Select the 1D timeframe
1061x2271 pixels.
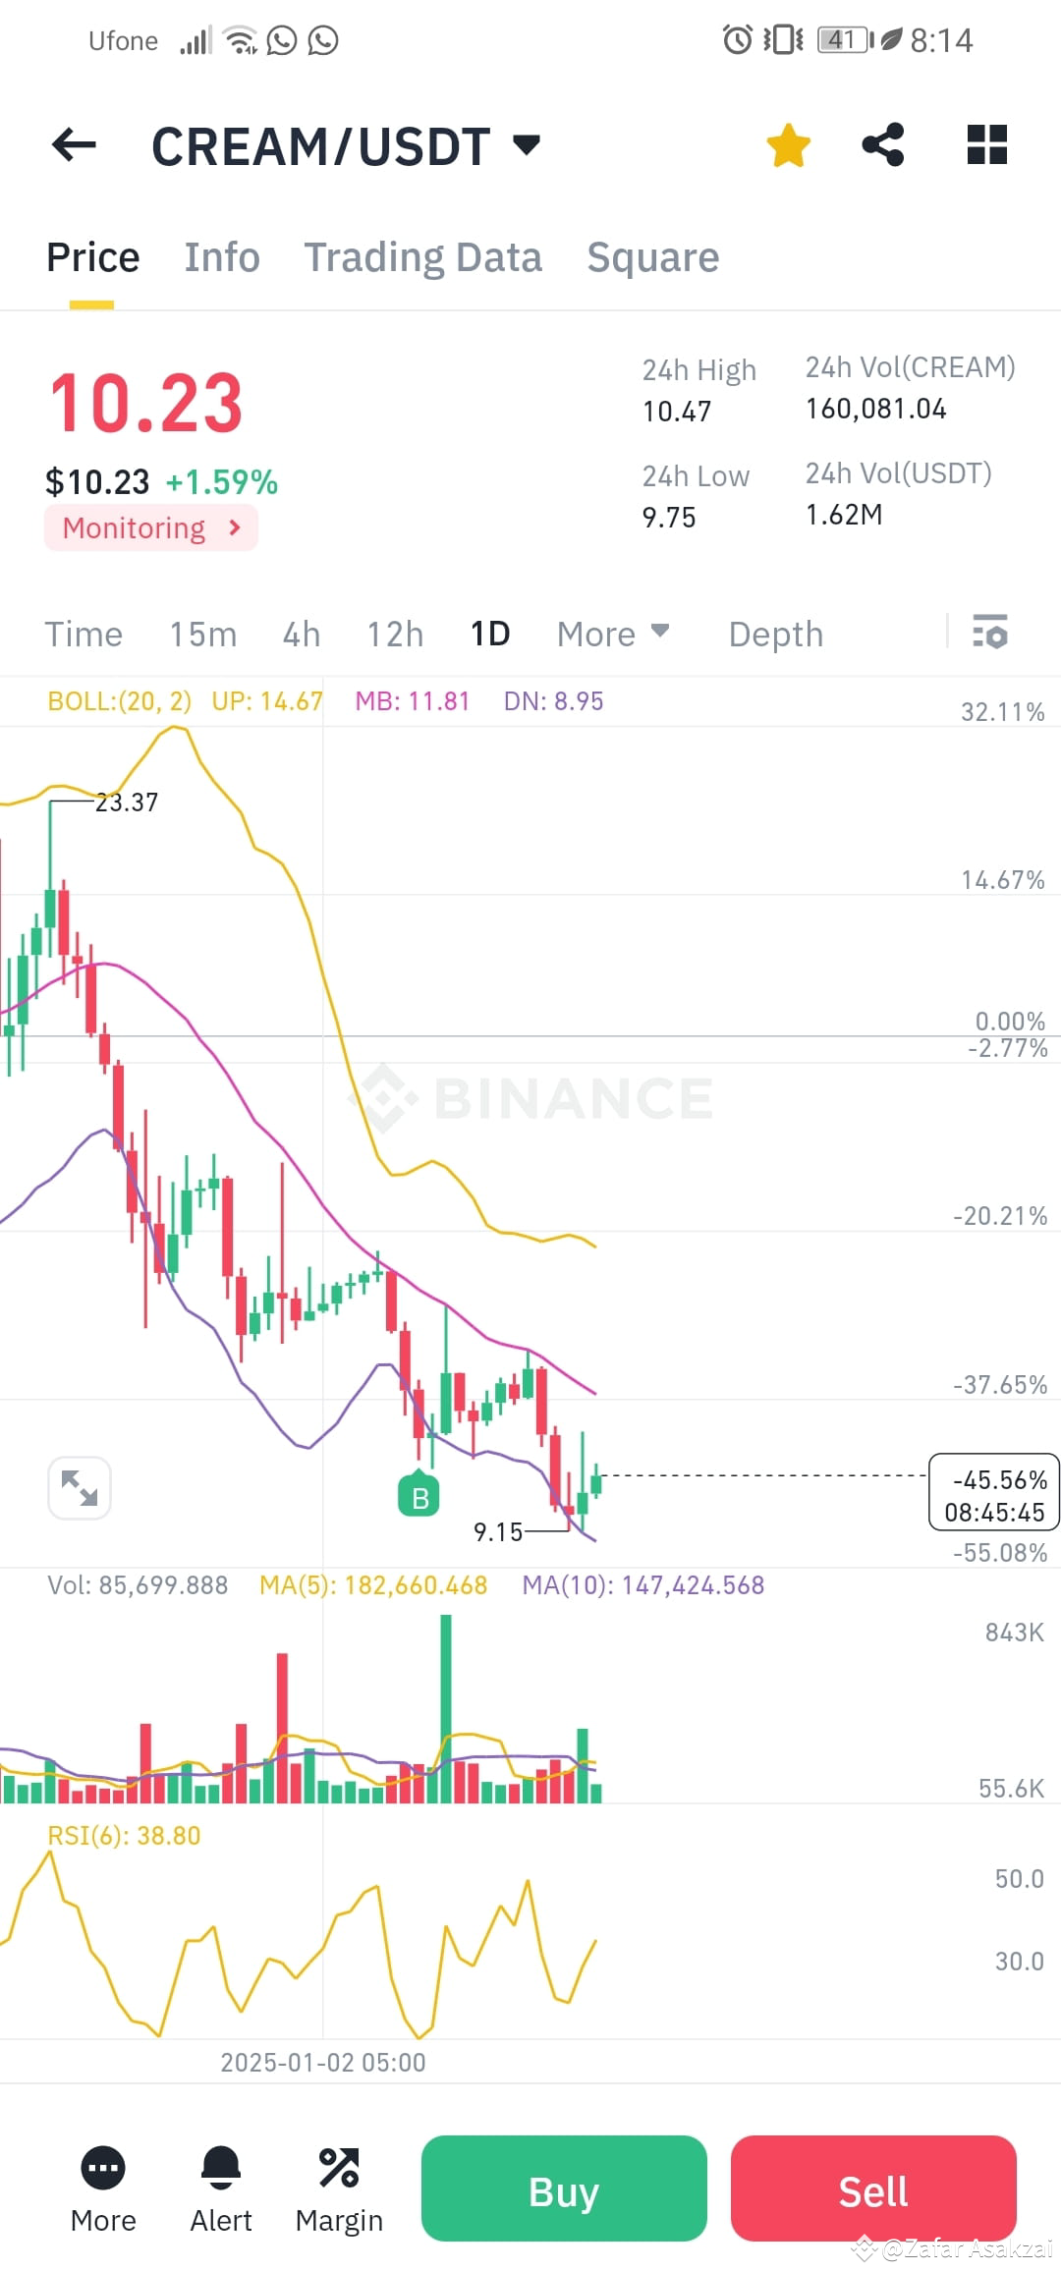(x=489, y=635)
